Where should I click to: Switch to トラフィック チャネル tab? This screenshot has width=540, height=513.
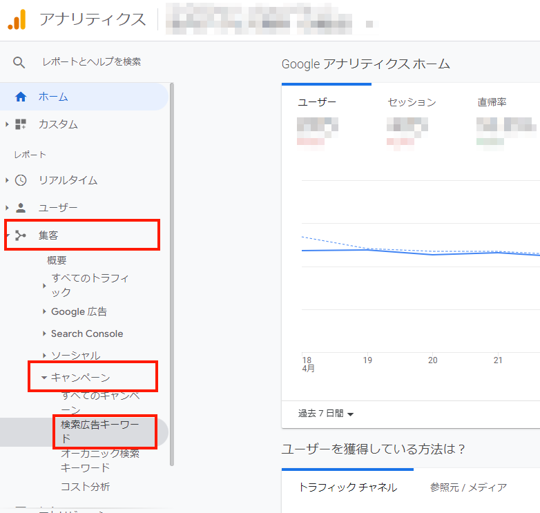pos(347,487)
